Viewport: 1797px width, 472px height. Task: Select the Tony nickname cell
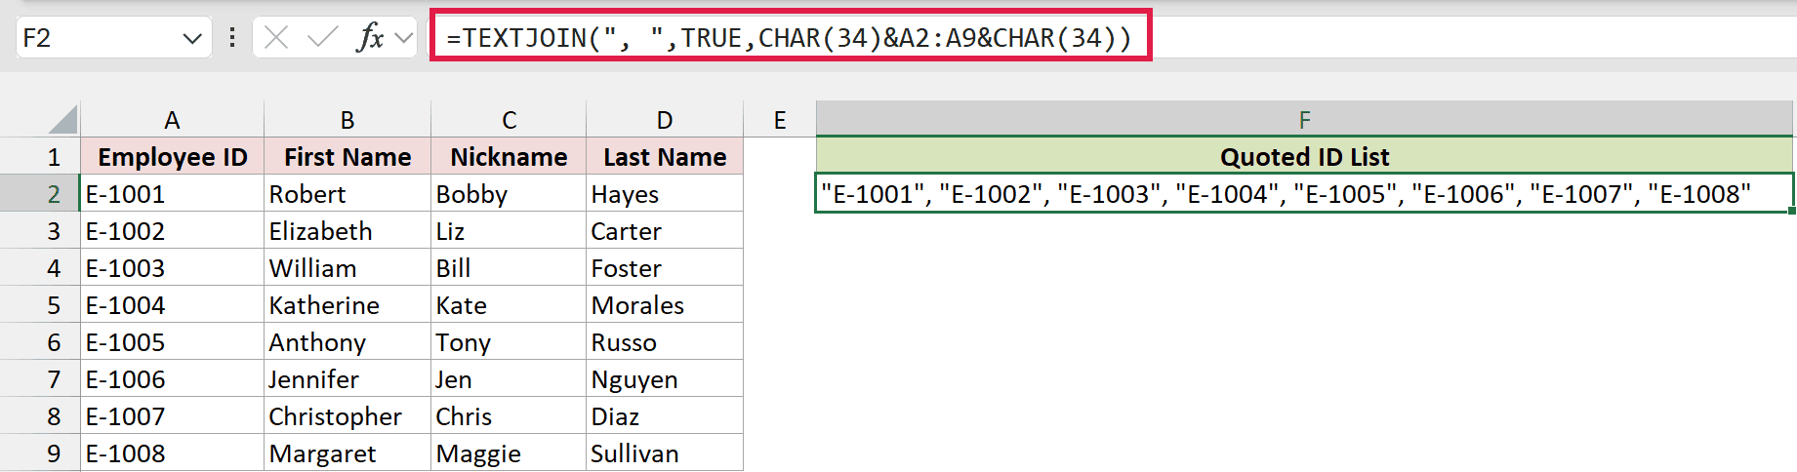click(509, 342)
